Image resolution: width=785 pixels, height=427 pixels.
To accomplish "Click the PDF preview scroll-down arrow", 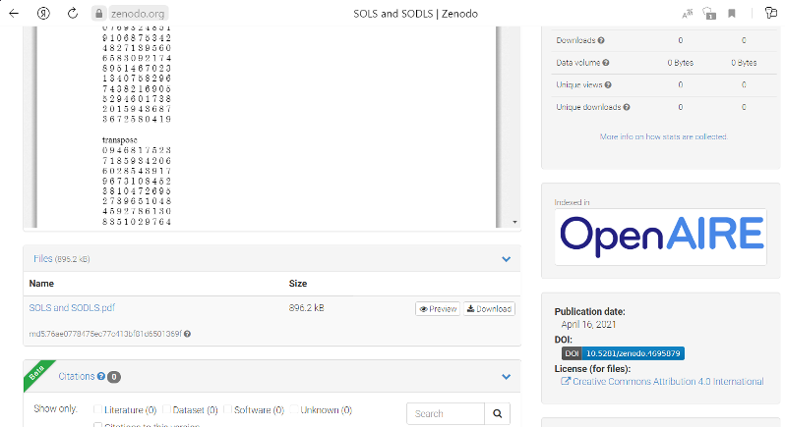I will pyautogui.click(x=514, y=222).
